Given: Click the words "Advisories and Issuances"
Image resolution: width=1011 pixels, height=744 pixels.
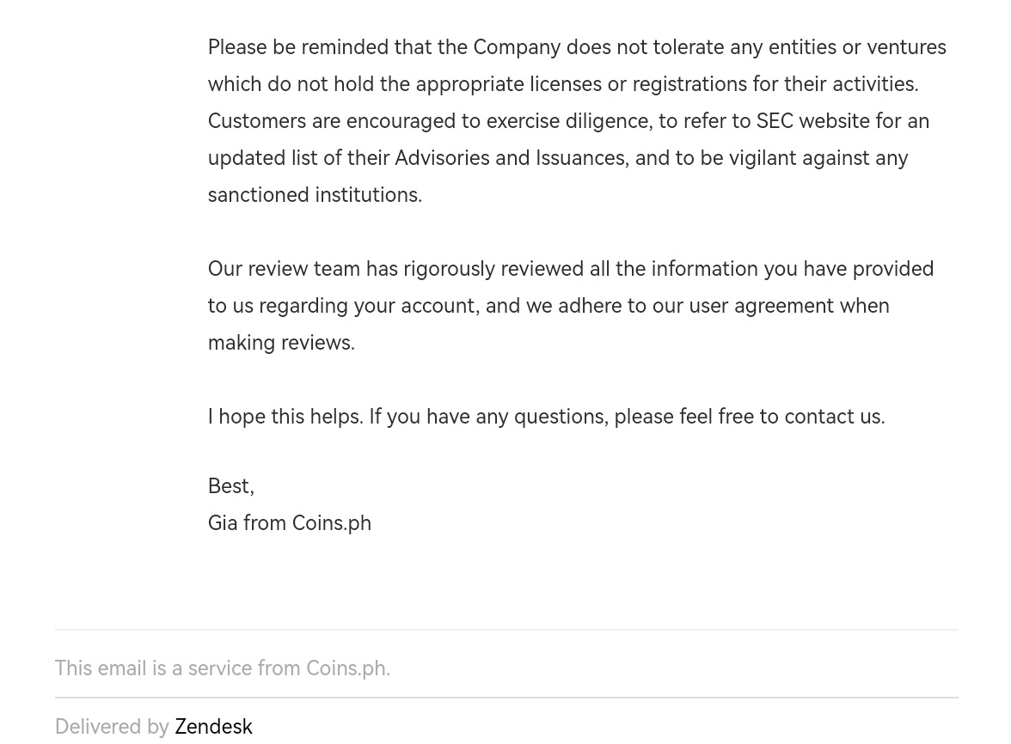Looking at the screenshot, I should pos(509,158).
